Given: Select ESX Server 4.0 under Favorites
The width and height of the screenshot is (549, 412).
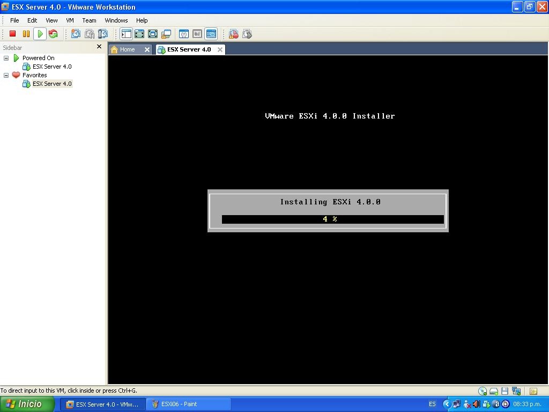Looking at the screenshot, I should [x=52, y=84].
